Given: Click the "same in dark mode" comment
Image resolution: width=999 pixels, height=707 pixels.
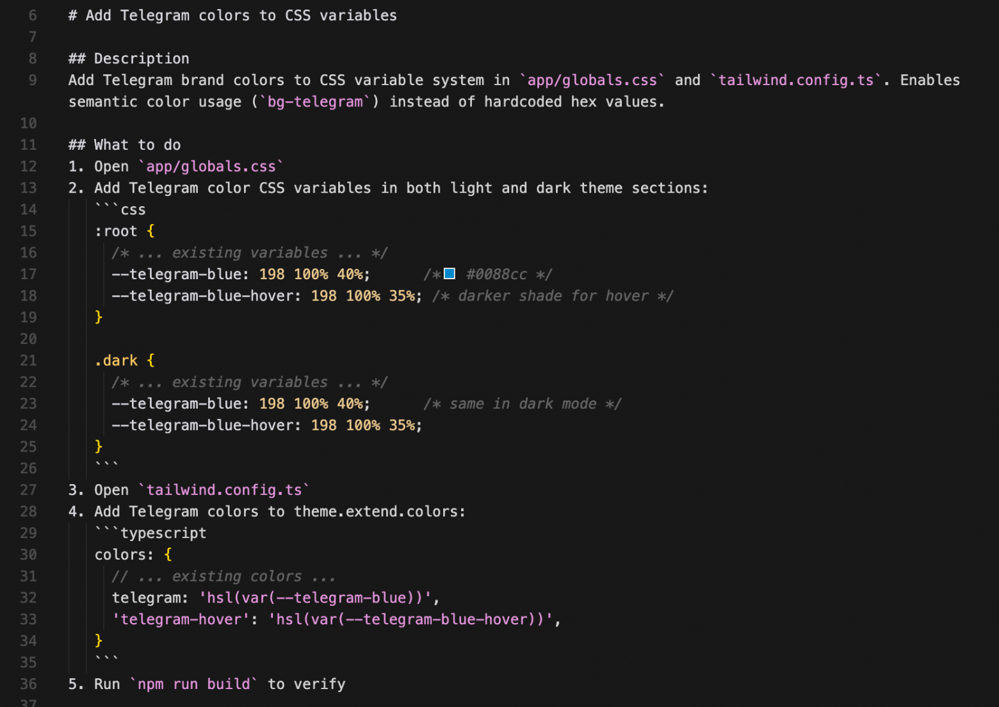Looking at the screenshot, I should 523,404.
